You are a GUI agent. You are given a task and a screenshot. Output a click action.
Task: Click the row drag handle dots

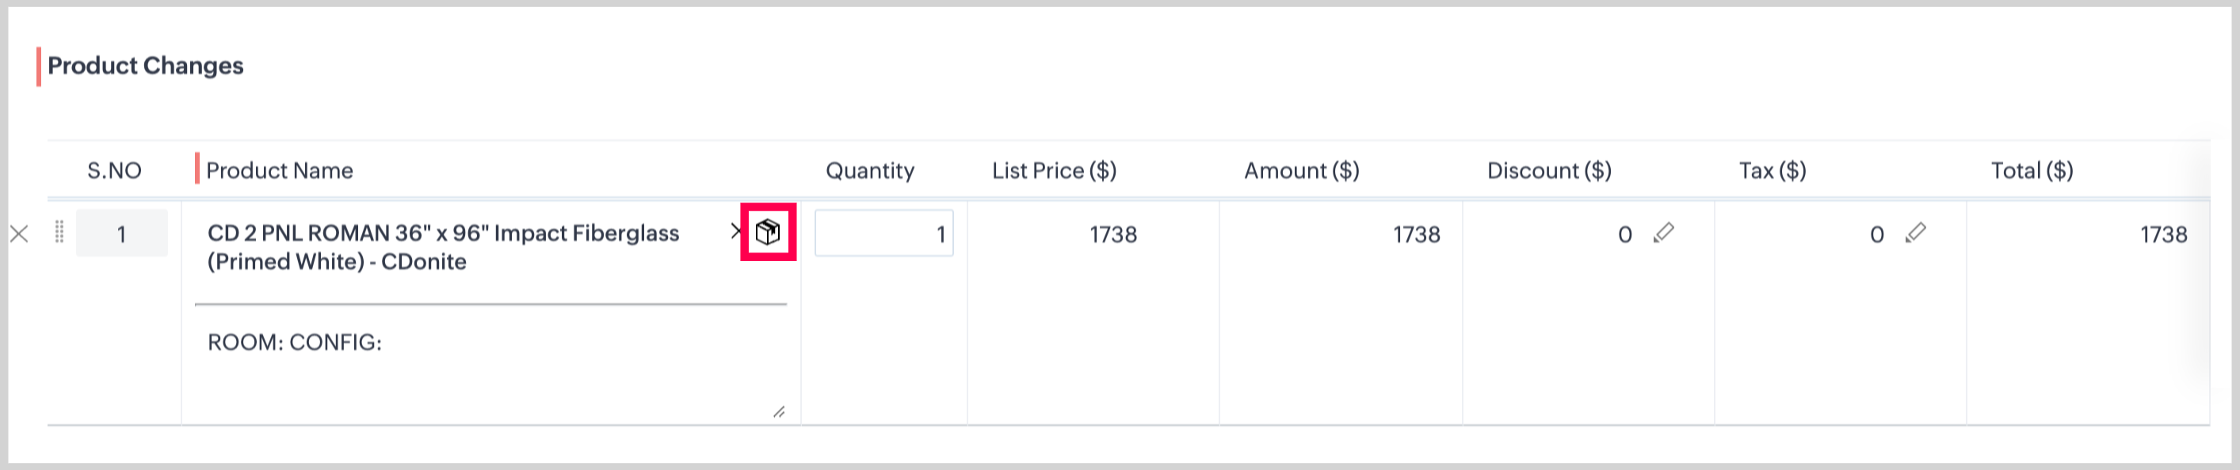[x=59, y=232]
